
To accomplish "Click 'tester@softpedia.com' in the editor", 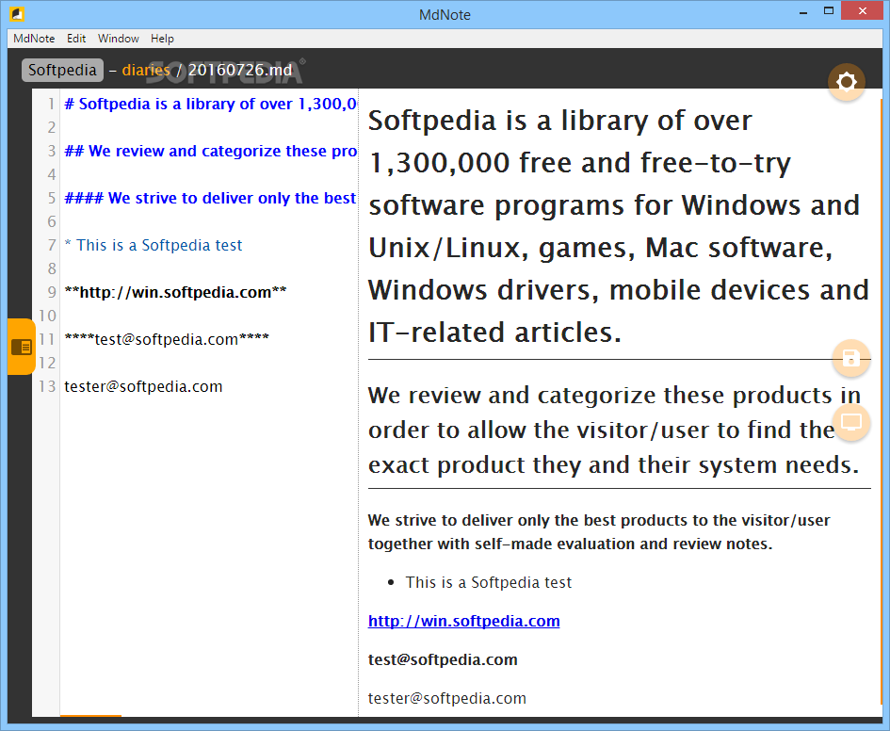I will click(x=143, y=386).
